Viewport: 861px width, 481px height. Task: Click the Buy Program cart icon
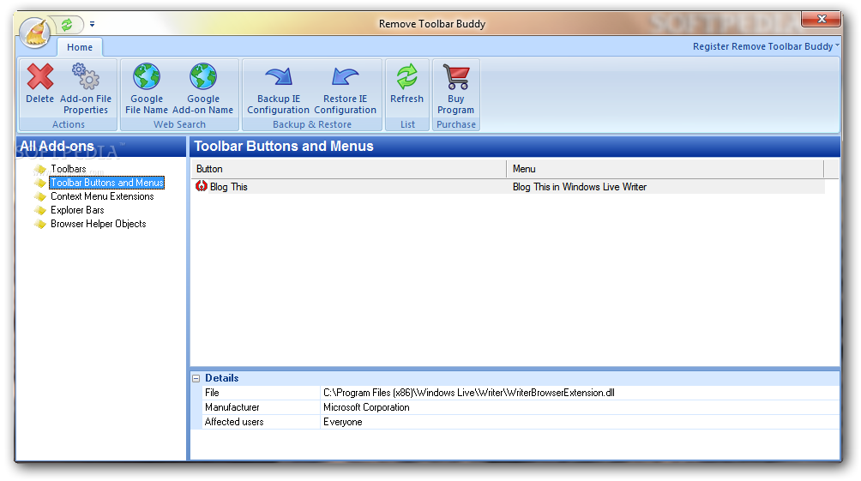click(455, 76)
